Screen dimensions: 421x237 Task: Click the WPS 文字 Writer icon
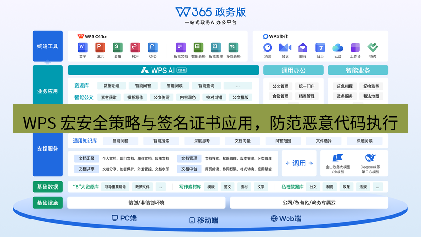82,47
